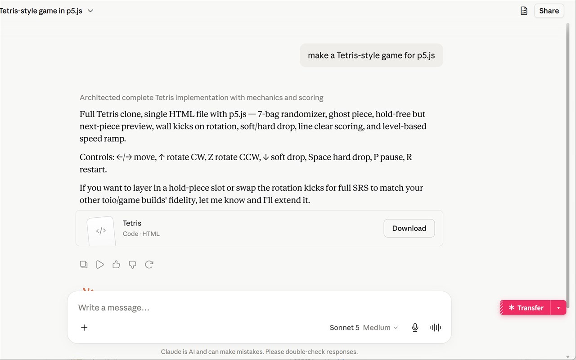Click the Share button

(x=549, y=11)
